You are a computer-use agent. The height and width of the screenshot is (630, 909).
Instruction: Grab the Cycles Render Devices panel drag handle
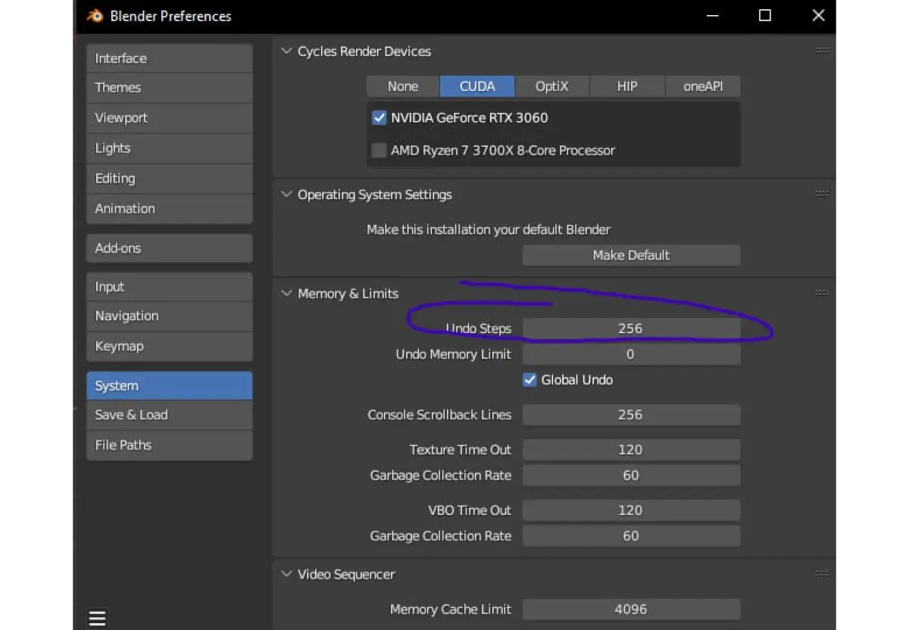pos(822,51)
